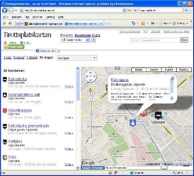Open the Favoriter menu
This screenshot has width=194, height=176.
pos(38,17)
